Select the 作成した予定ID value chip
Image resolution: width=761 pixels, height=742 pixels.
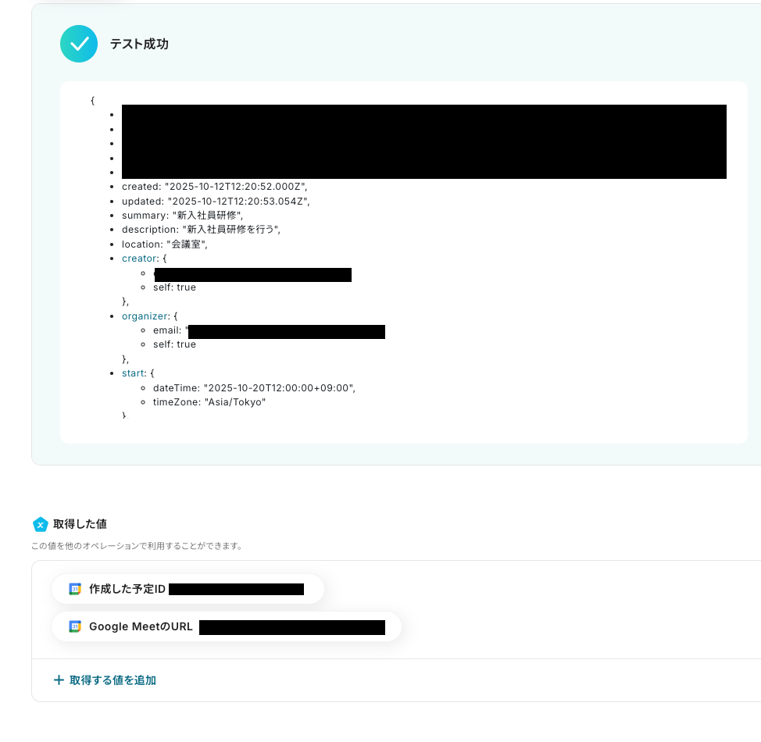click(x=188, y=589)
